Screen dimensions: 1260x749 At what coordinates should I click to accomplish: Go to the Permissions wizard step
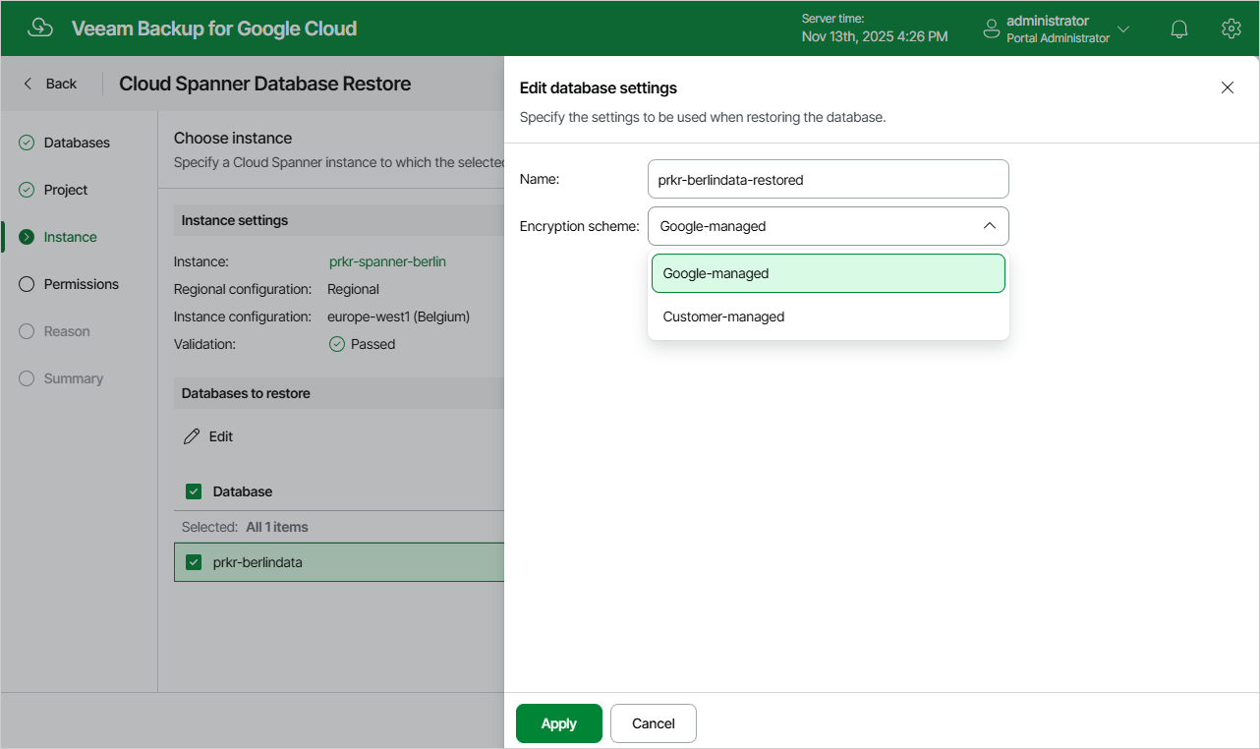click(82, 284)
